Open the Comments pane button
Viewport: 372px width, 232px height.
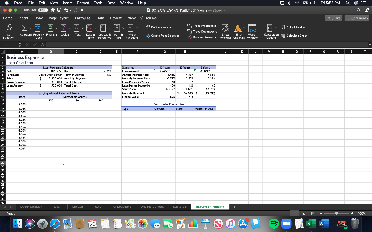coord(357,18)
